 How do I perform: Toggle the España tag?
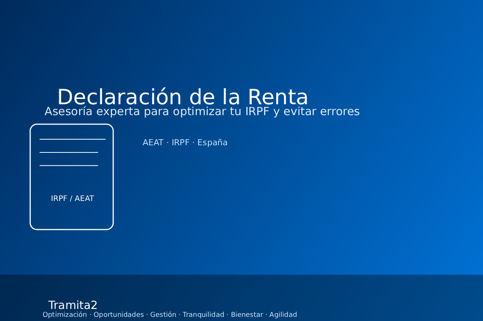point(212,142)
